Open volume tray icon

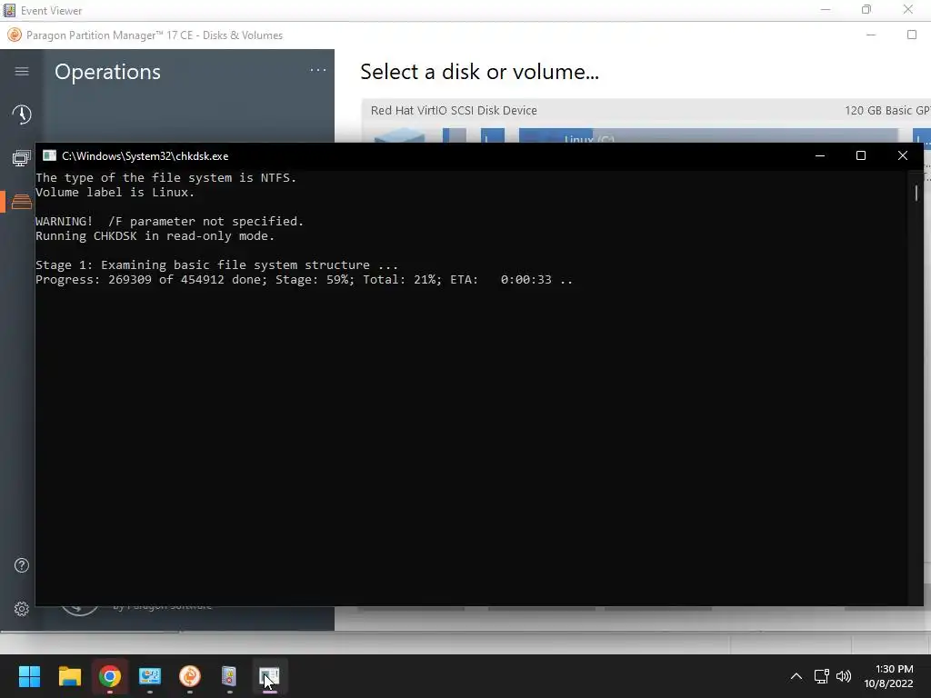(x=844, y=676)
